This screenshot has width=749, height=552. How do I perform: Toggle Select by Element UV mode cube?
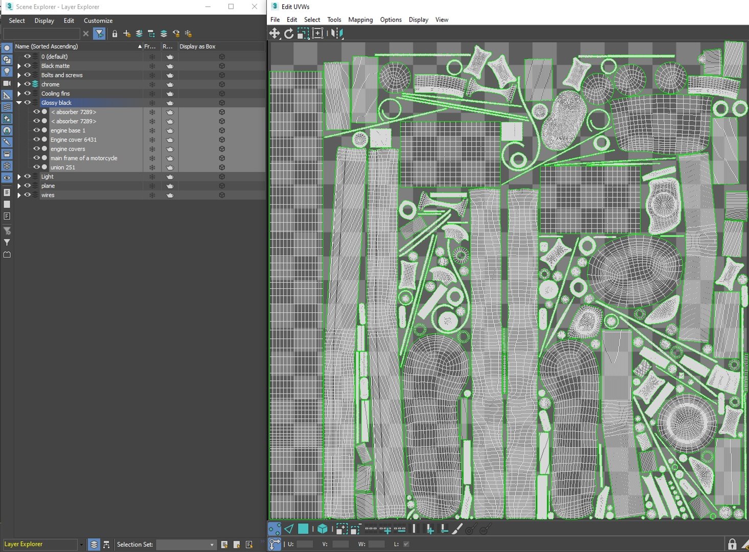(323, 529)
